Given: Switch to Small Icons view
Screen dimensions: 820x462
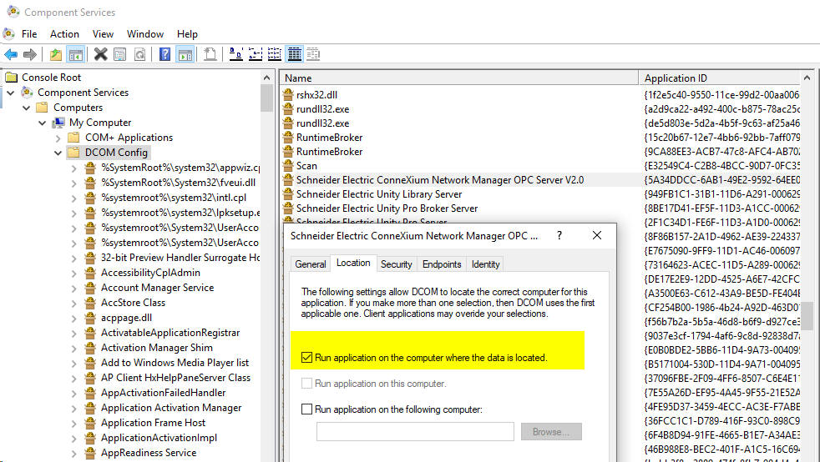Looking at the screenshot, I should tap(256, 53).
